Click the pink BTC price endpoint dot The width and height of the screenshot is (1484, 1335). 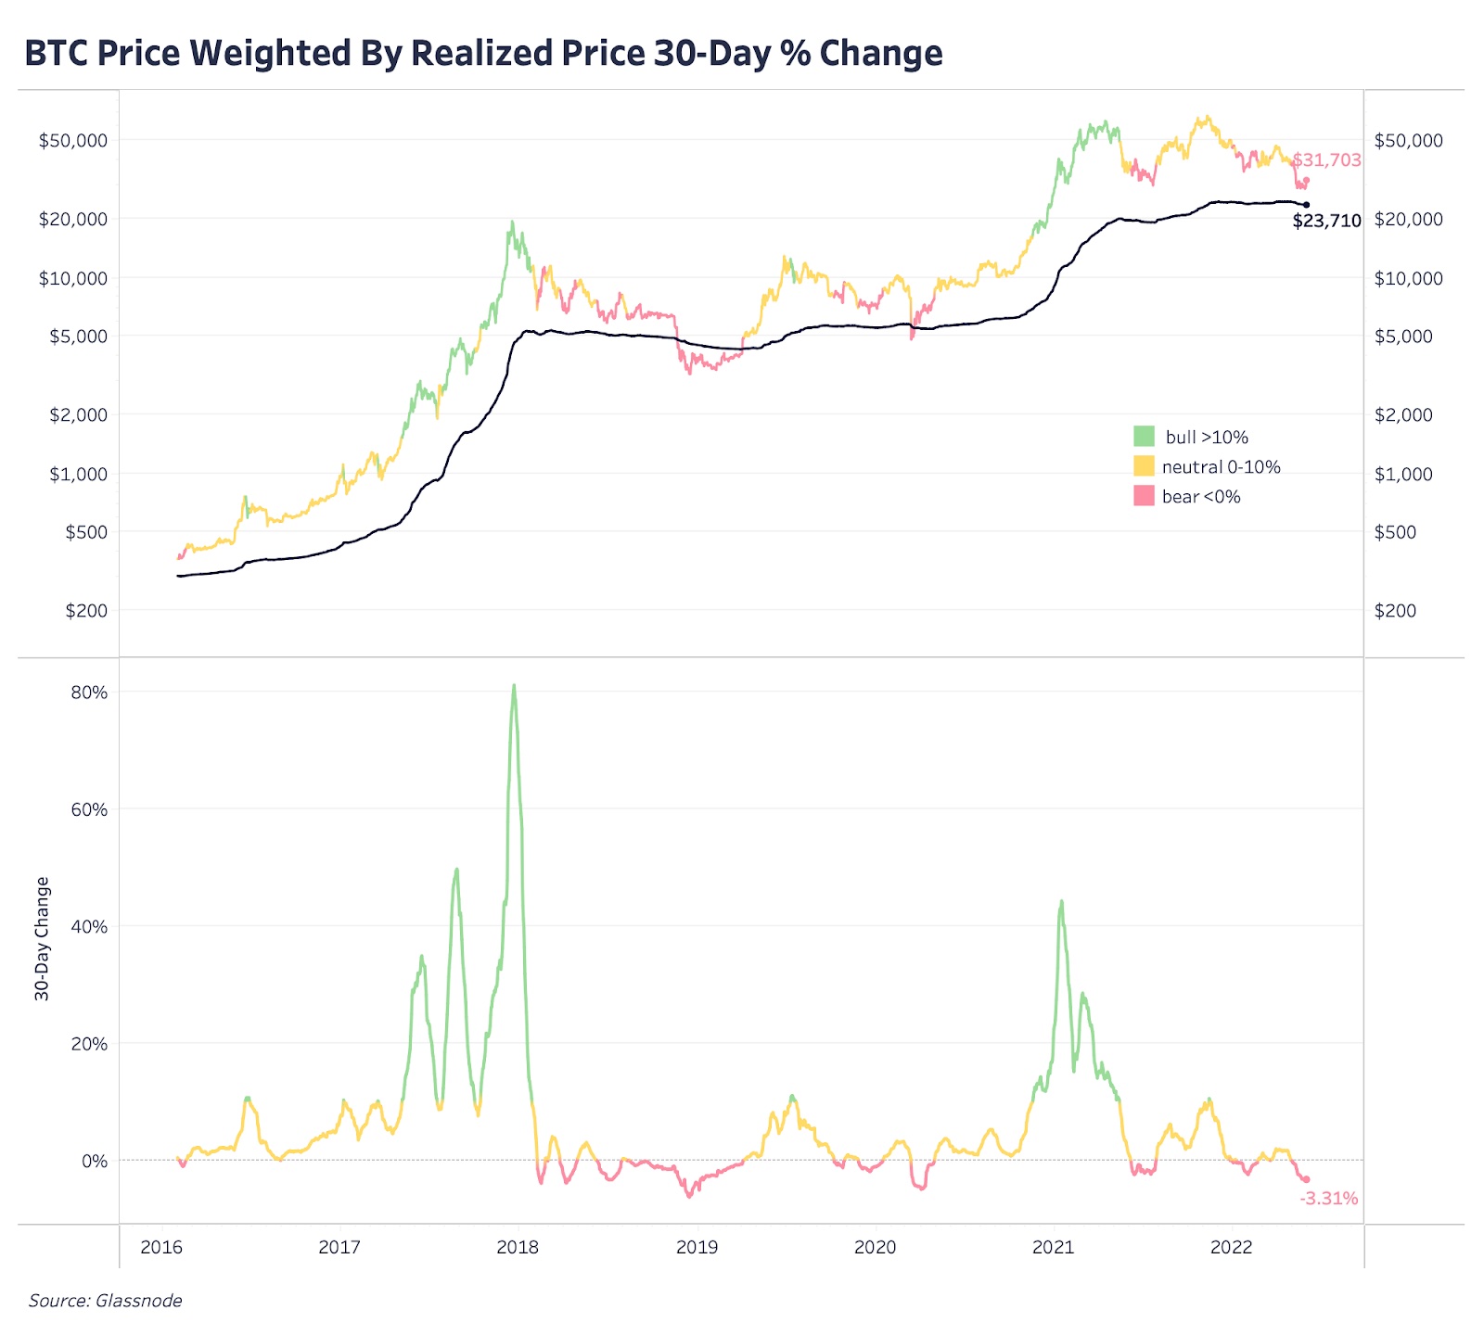[1307, 181]
